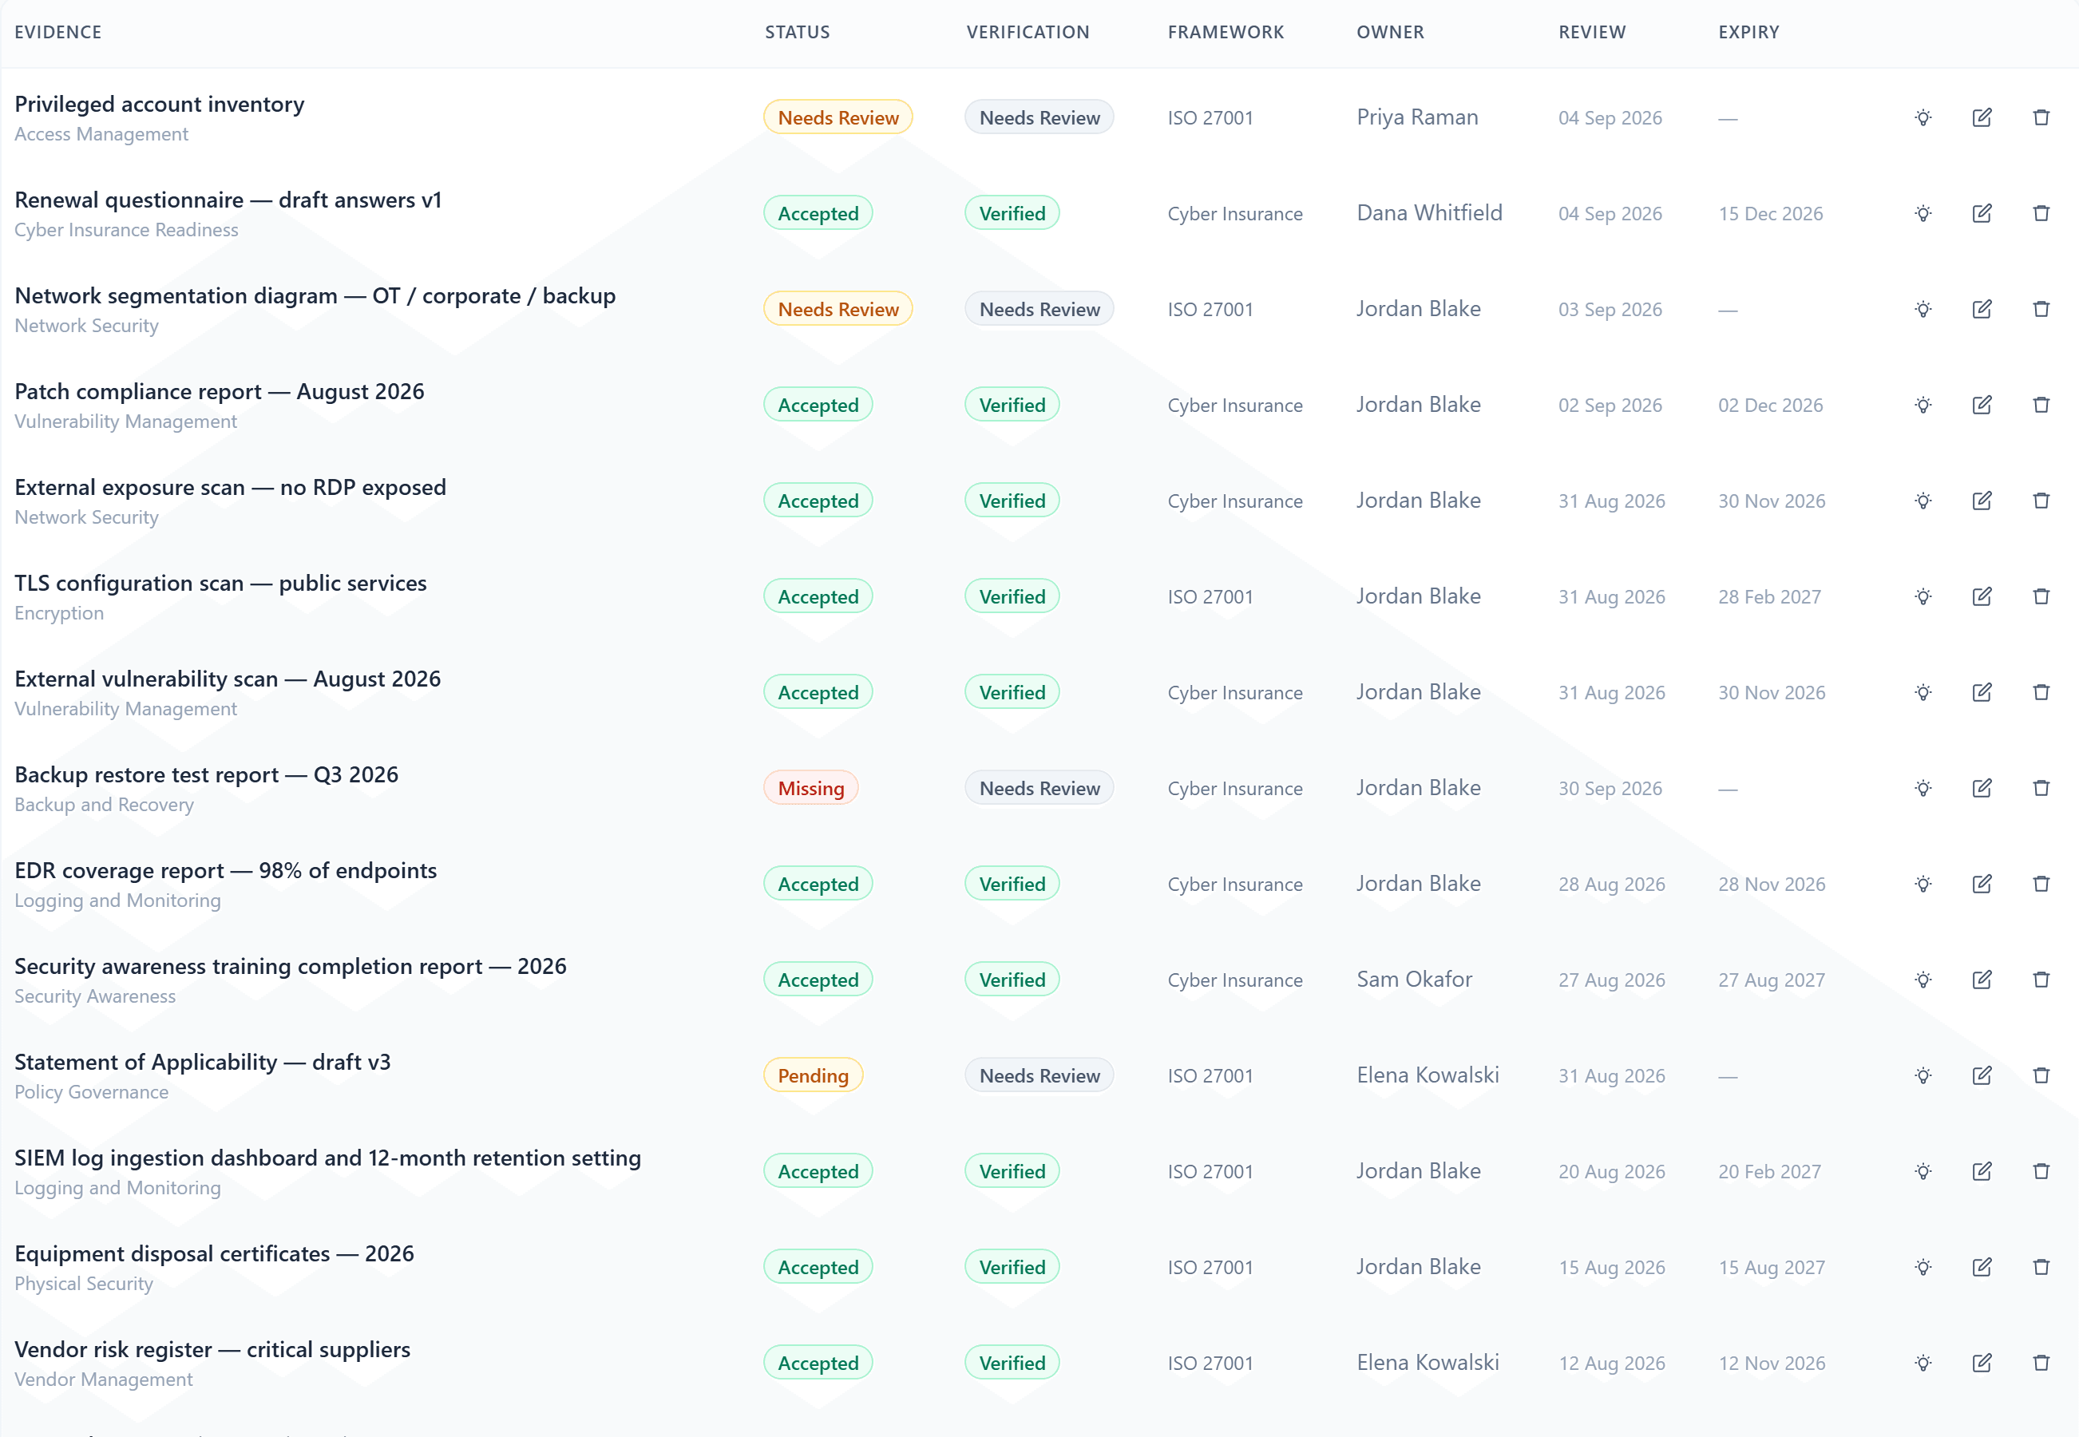Screen dimensions: 2079x1437
Task: Click the EXPIRY column header
Action: pos(1749,33)
